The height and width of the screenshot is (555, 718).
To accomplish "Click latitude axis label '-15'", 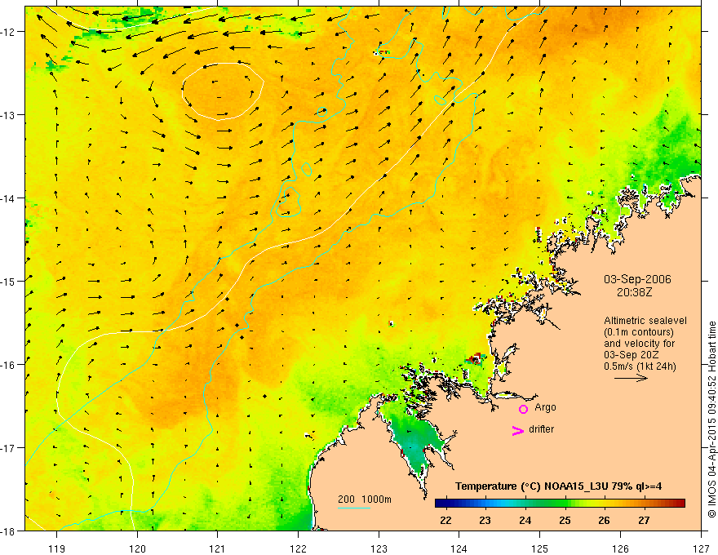I will pyautogui.click(x=9, y=281).
